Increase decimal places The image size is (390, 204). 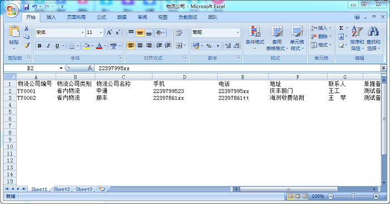227,46
